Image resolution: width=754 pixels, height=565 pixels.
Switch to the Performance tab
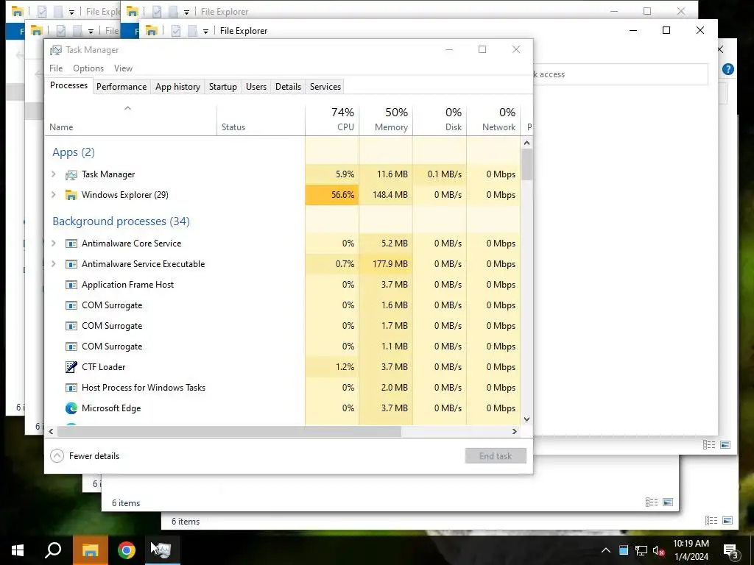(x=121, y=87)
